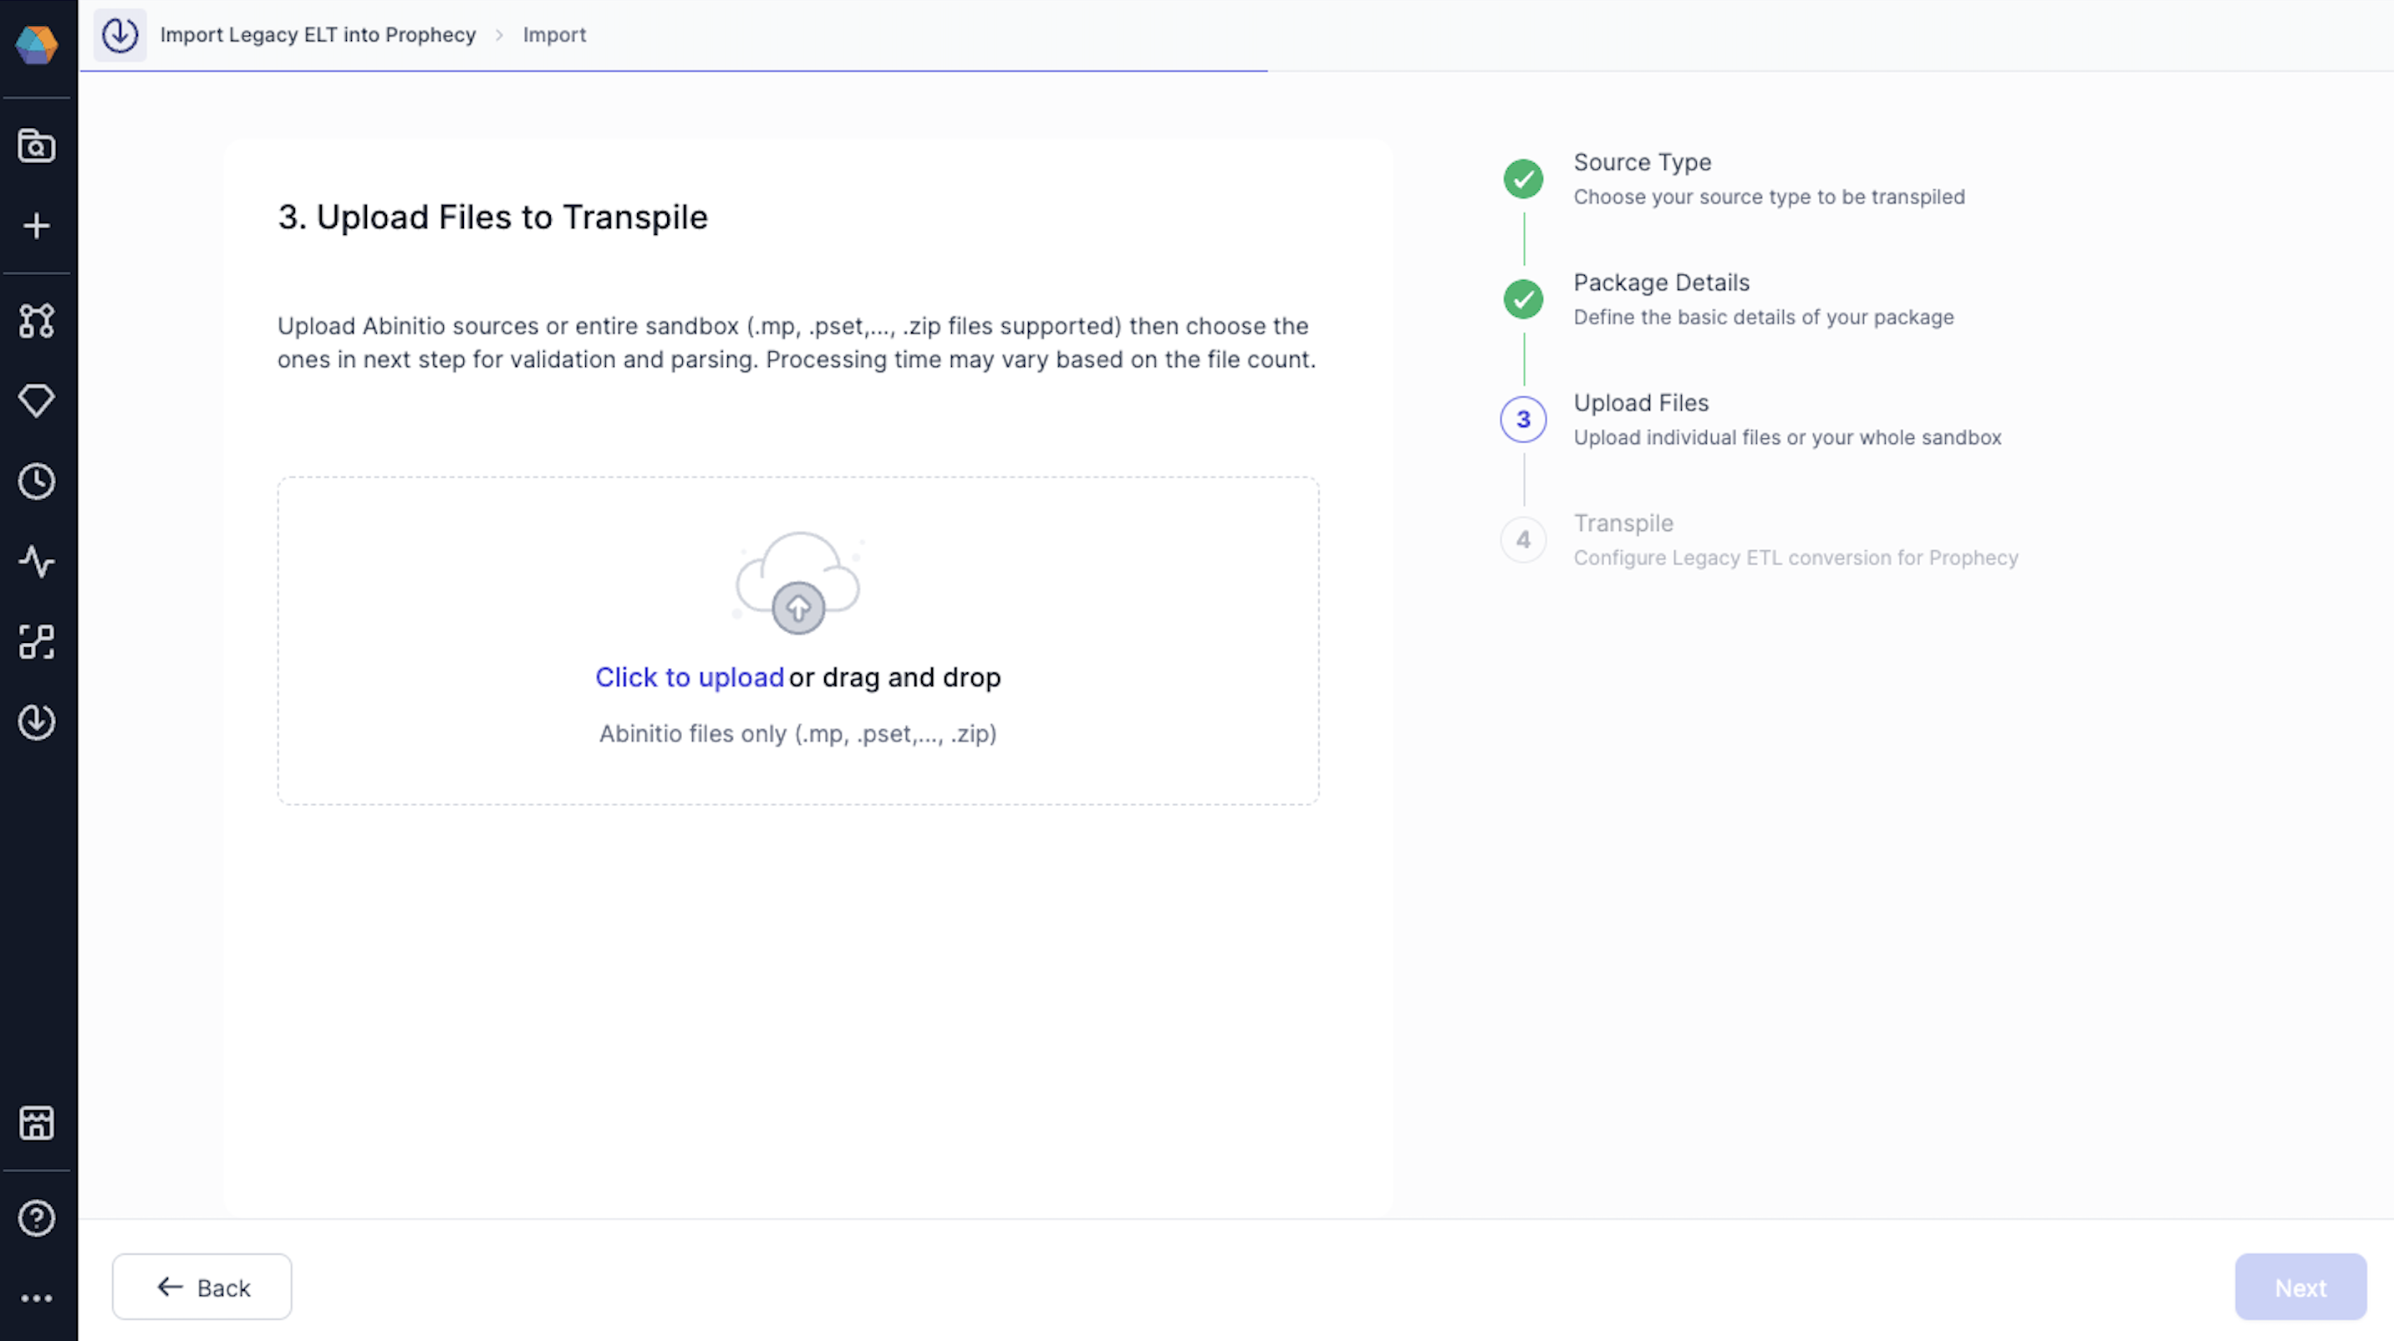Open the clock schedule icon in the sidebar
The image size is (2394, 1341).
pos(37,482)
